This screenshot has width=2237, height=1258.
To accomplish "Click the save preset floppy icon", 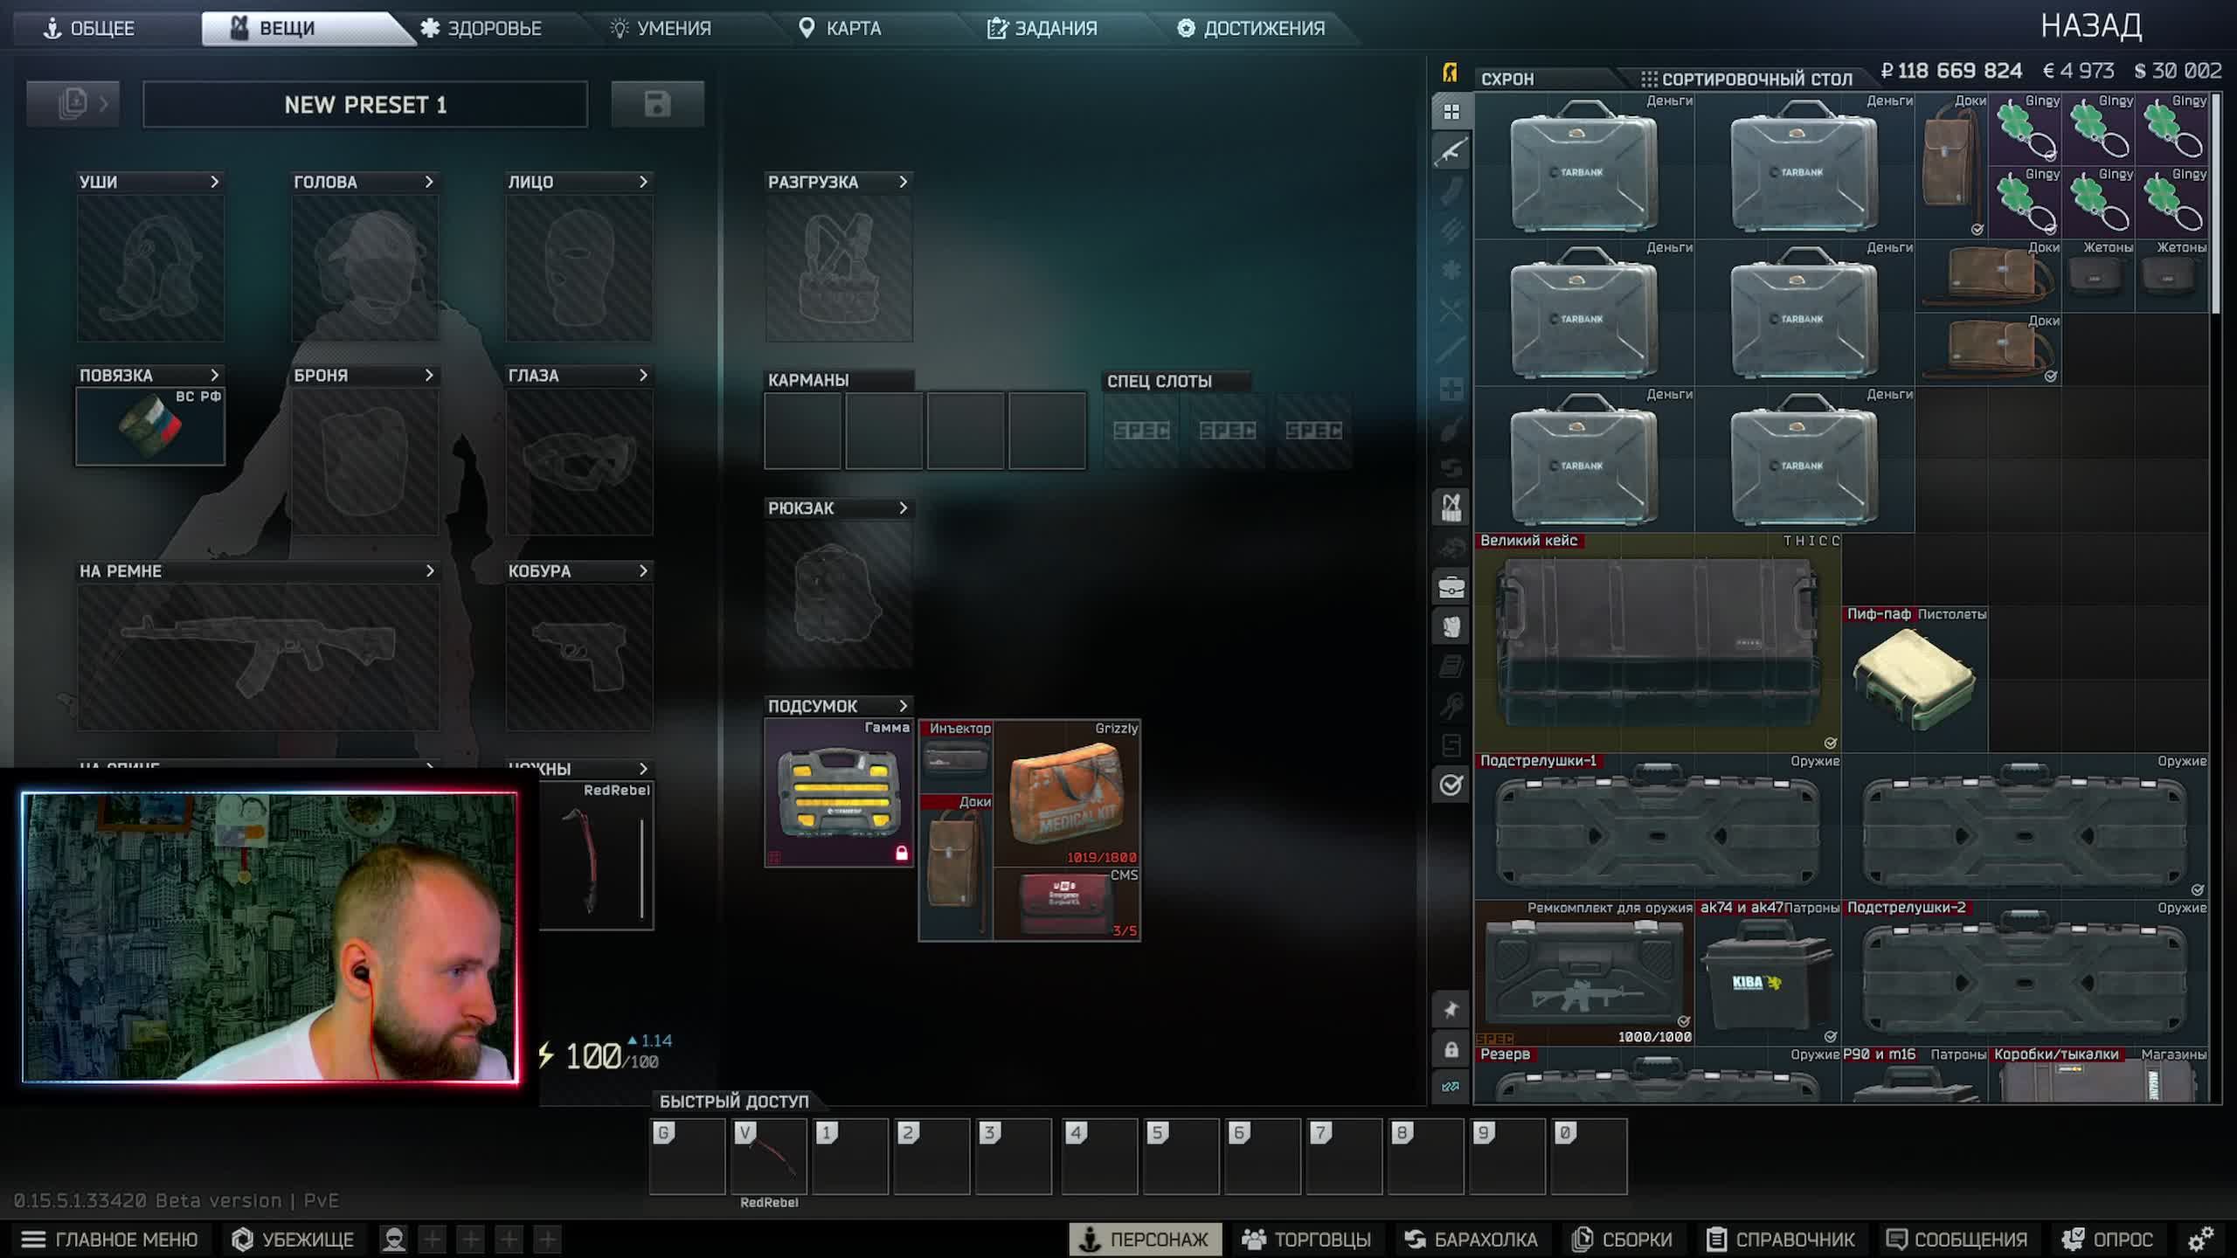I will (657, 105).
